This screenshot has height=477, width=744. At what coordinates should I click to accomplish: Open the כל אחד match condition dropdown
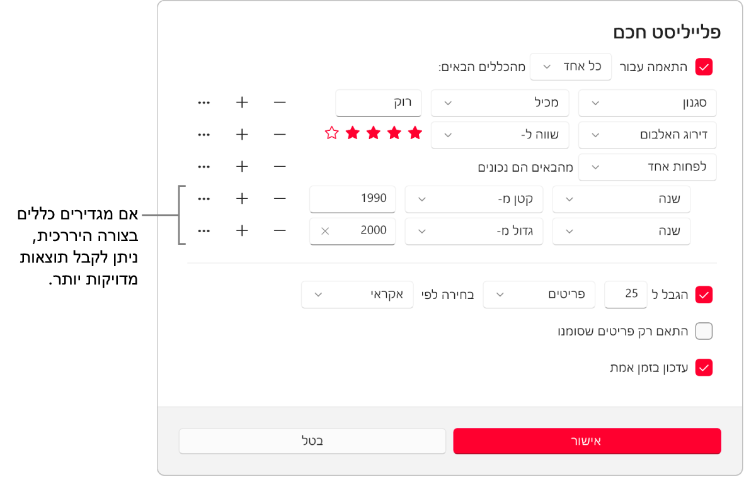point(570,66)
